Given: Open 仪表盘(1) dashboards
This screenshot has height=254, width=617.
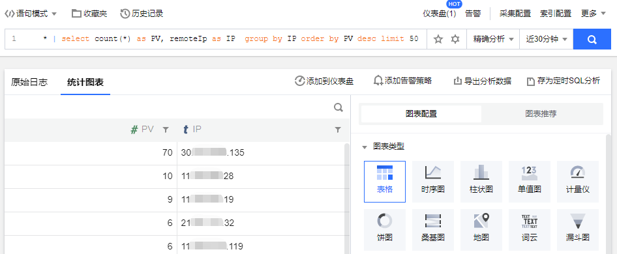Looking at the screenshot, I should coord(439,14).
